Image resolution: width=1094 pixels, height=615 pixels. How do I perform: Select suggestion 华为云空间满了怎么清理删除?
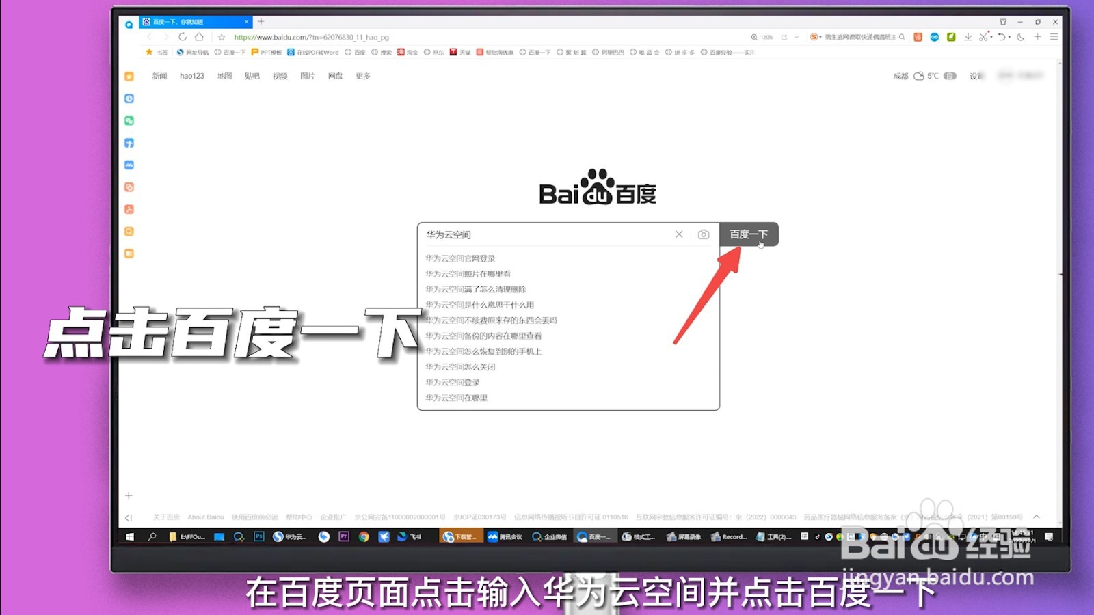pos(476,290)
